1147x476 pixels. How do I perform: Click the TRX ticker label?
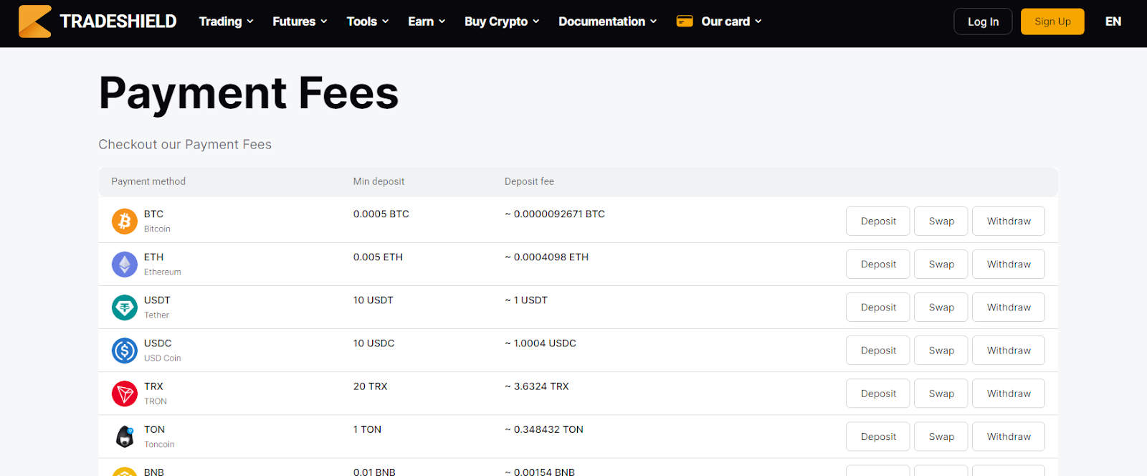(x=153, y=386)
